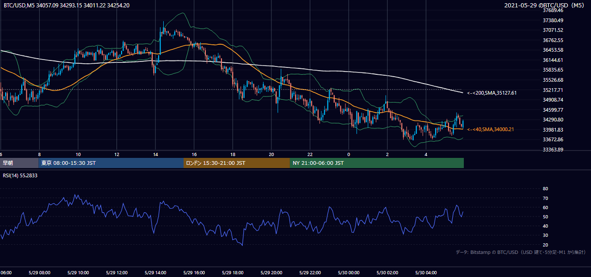Screen dimensions: 591x277
Task: Click RSI axis level 30
Action: (x=545, y=235)
